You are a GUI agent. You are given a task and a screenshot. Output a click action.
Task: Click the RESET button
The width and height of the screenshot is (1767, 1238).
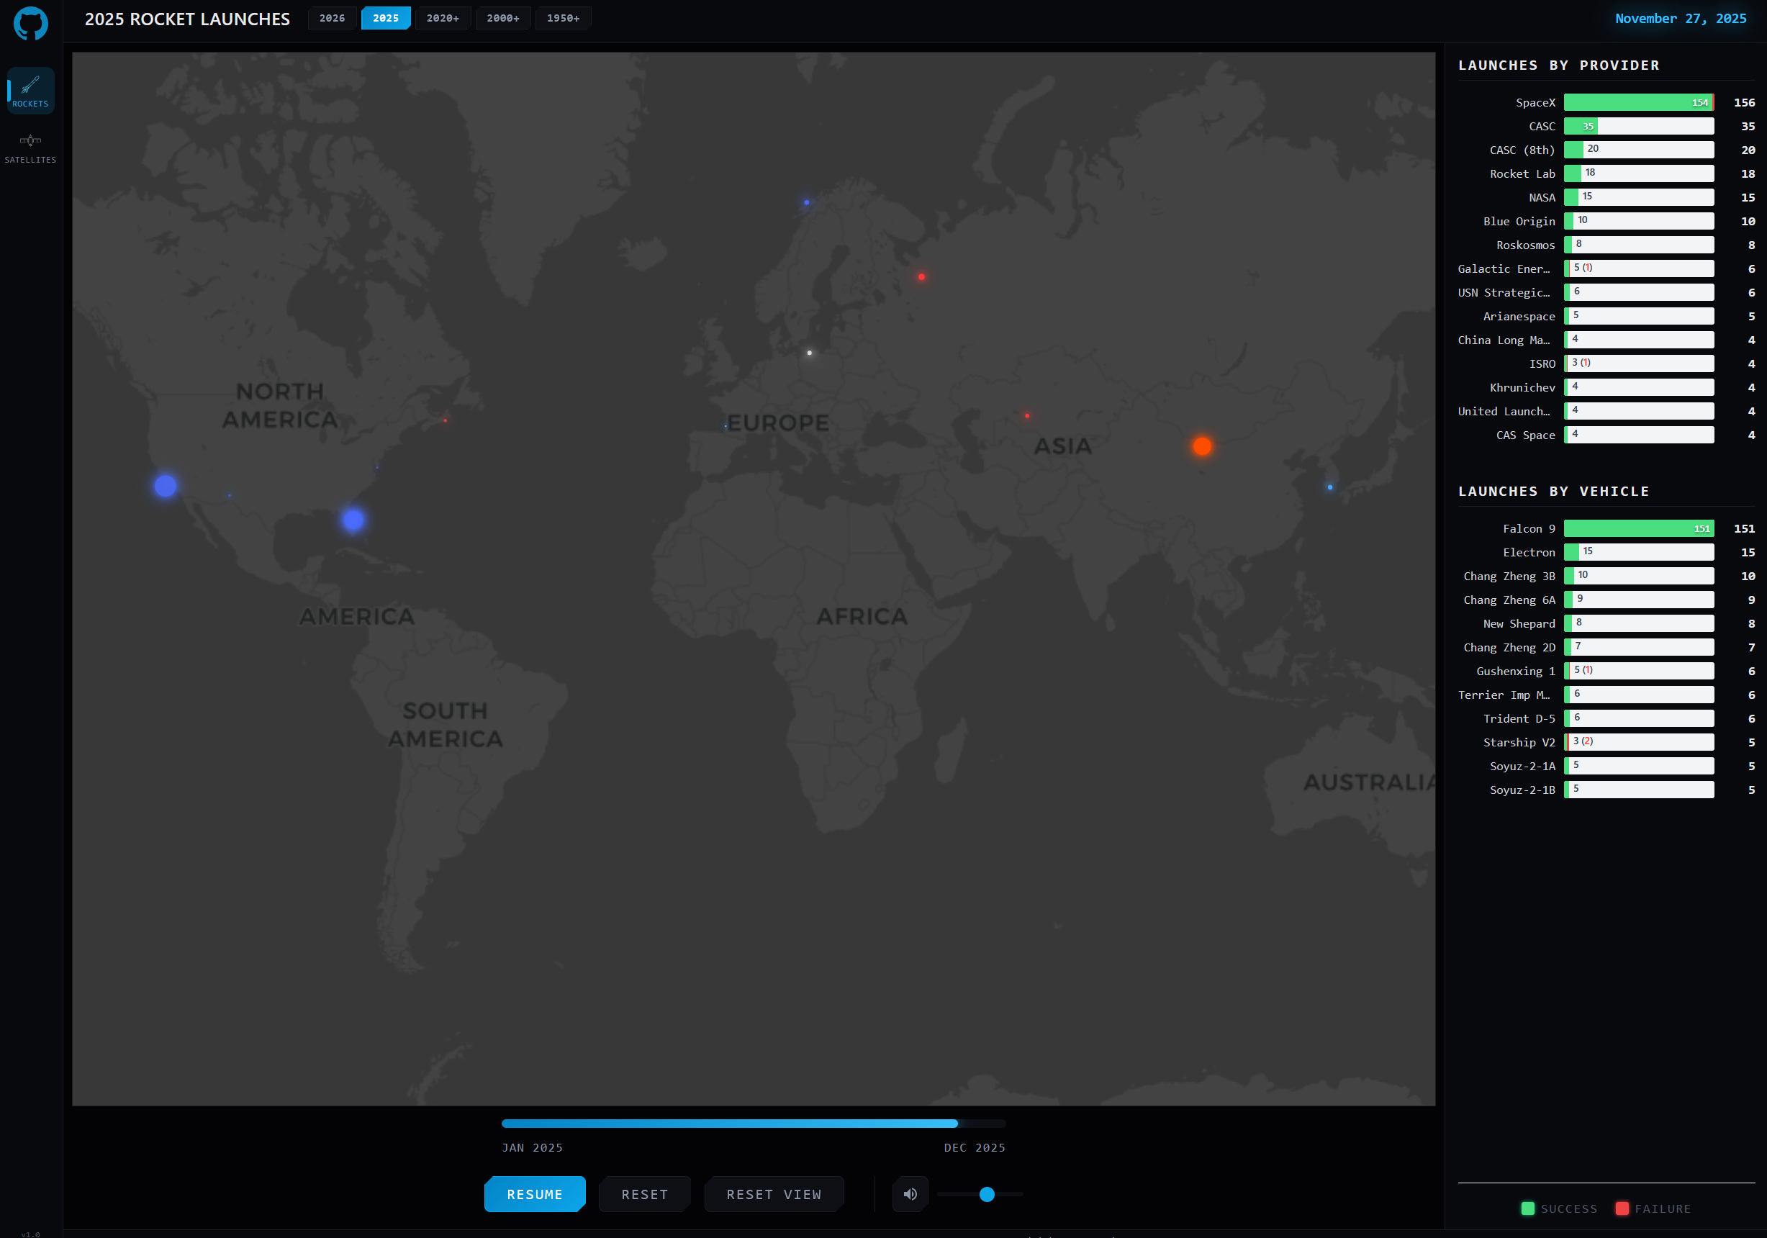(644, 1194)
